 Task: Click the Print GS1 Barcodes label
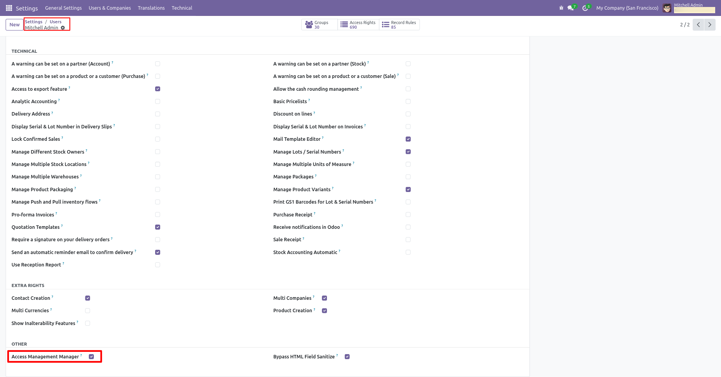323,202
